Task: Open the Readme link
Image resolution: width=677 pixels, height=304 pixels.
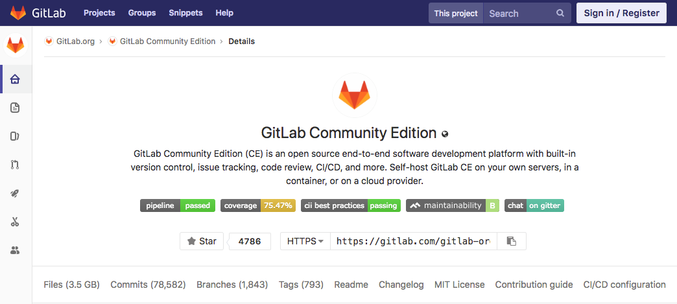Action: point(351,285)
